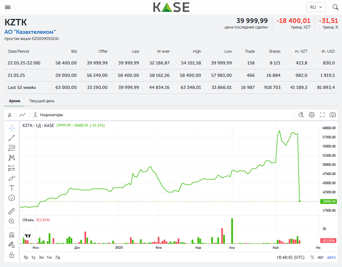Image resolution: width=342 pixels, height=267 pixels.
Task: Toggle percent scale mode
Action: tap(312, 257)
